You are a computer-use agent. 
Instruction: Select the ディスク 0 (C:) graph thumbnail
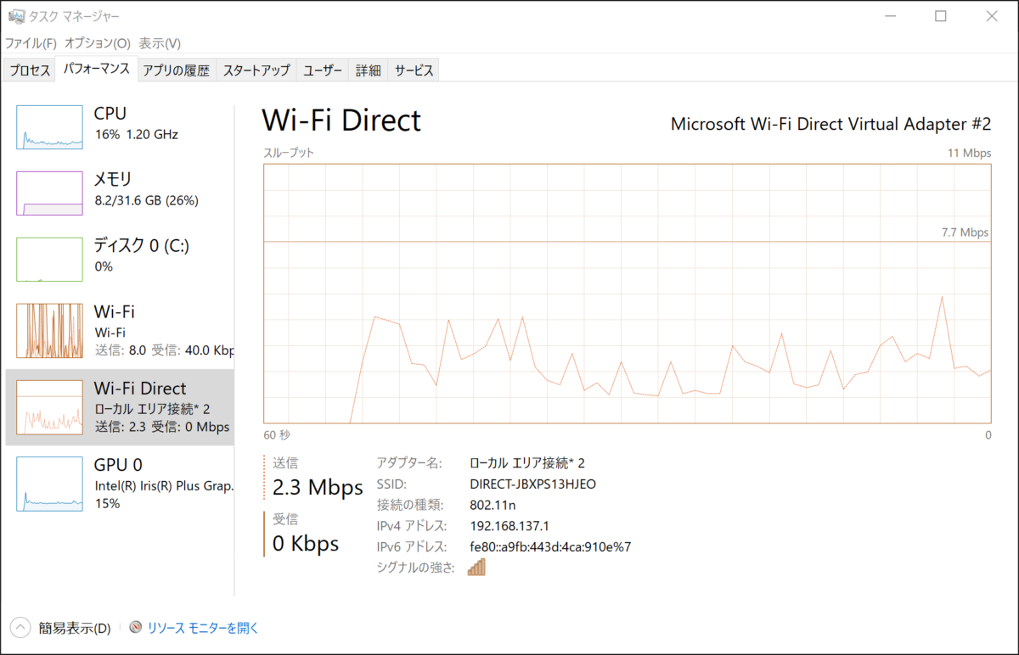50,260
